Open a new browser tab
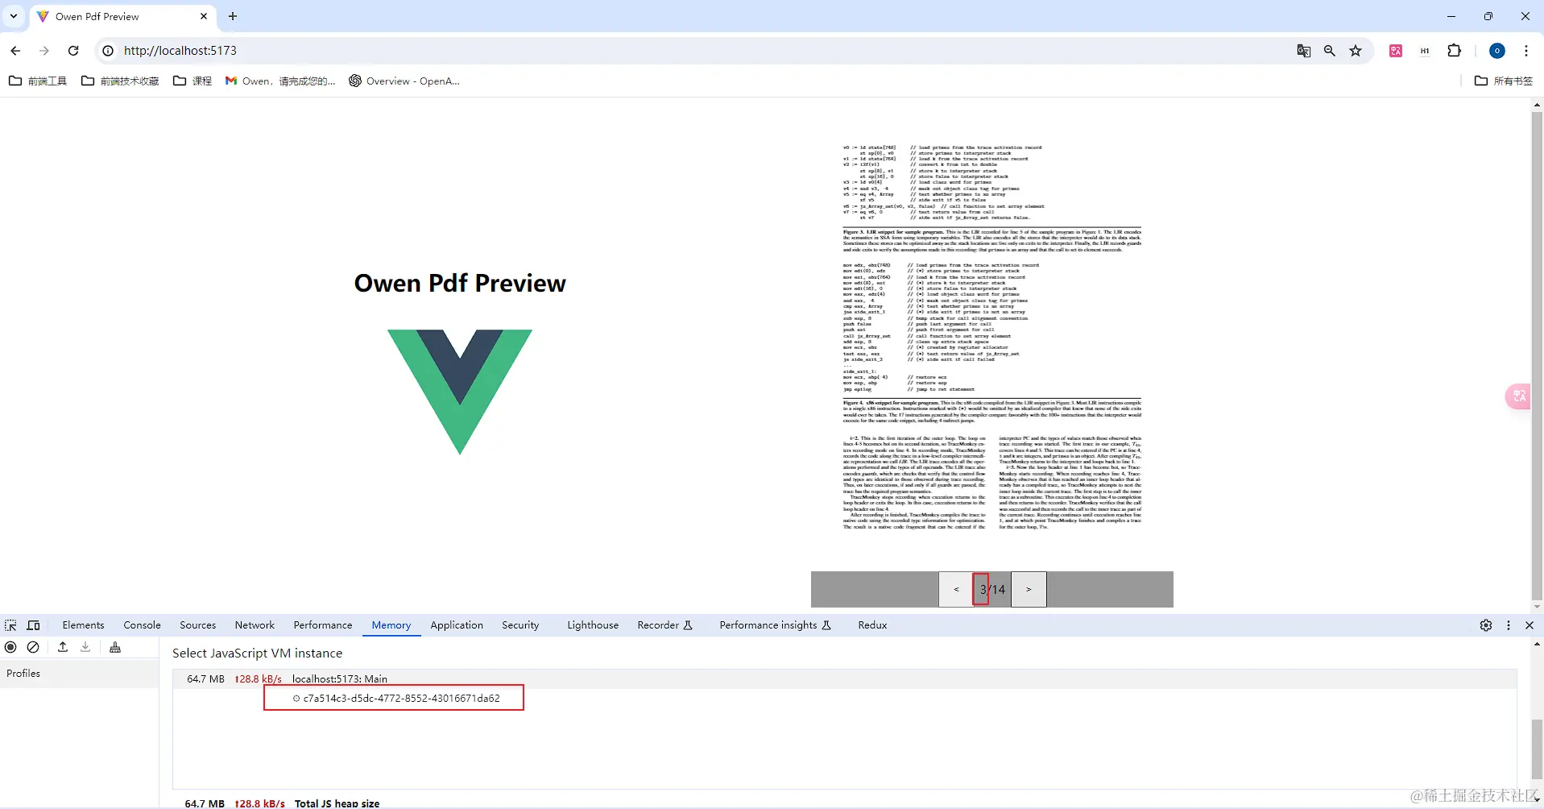Image resolution: width=1544 pixels, height=809 pixels. pos(233,16)
